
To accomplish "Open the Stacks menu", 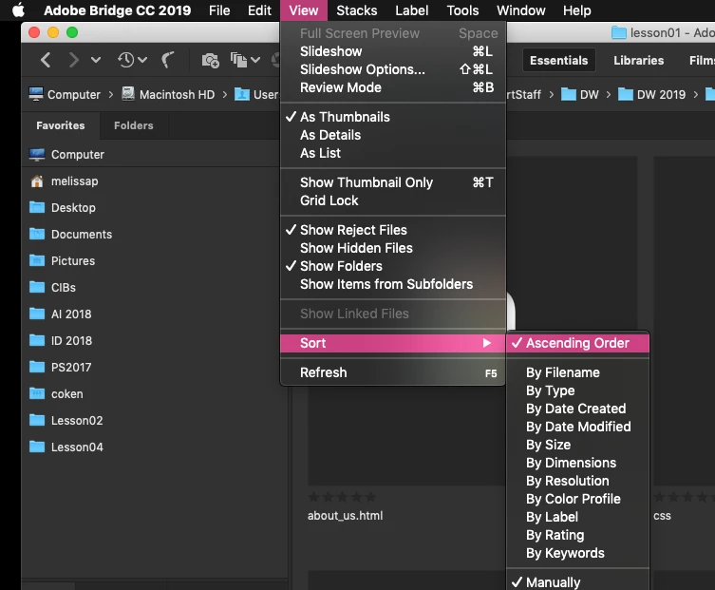I will tap(357, 10).
